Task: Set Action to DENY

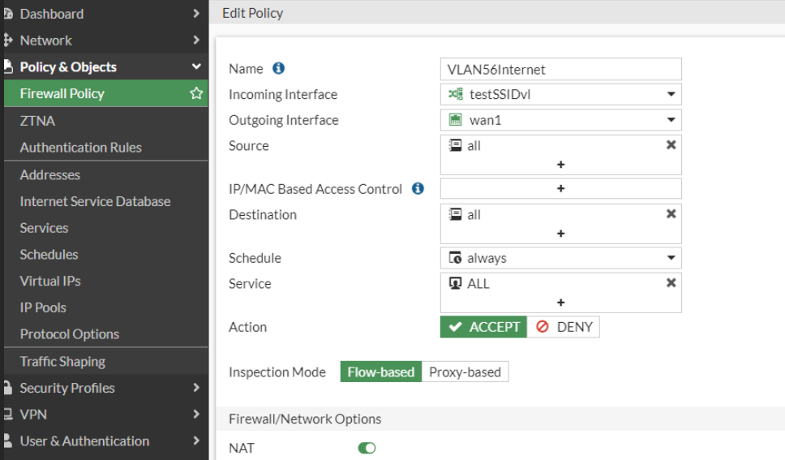Action: 564,327
